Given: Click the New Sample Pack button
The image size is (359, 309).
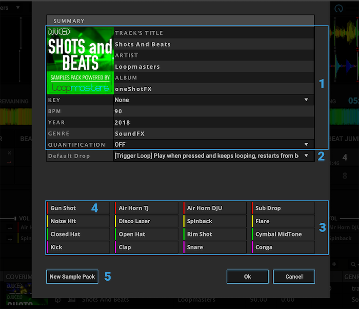Looking at the screenshot, I should (x=72, y=277).
